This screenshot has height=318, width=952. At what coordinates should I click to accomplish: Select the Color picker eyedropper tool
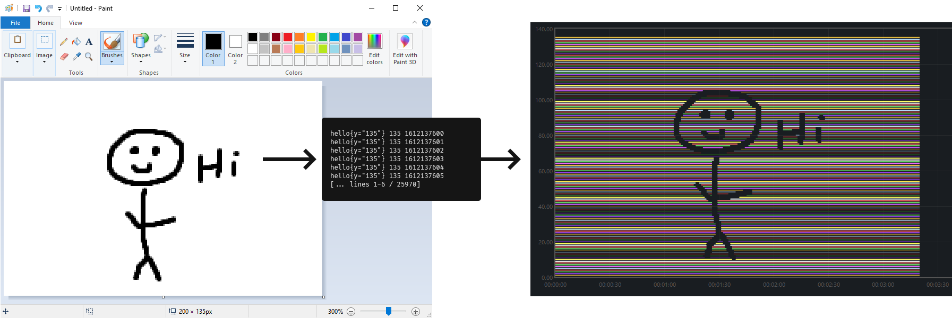pyautogui.click(x=76, y=56)
